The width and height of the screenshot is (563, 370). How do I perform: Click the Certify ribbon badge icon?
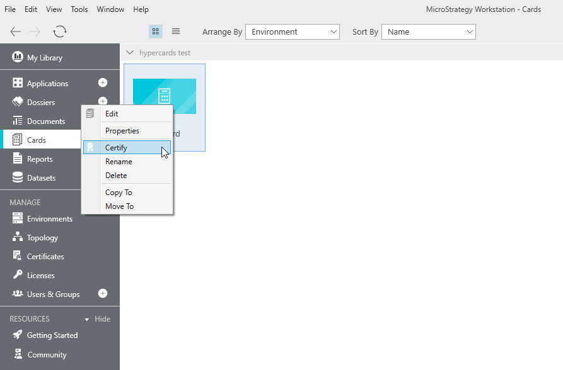click(90, 147)
